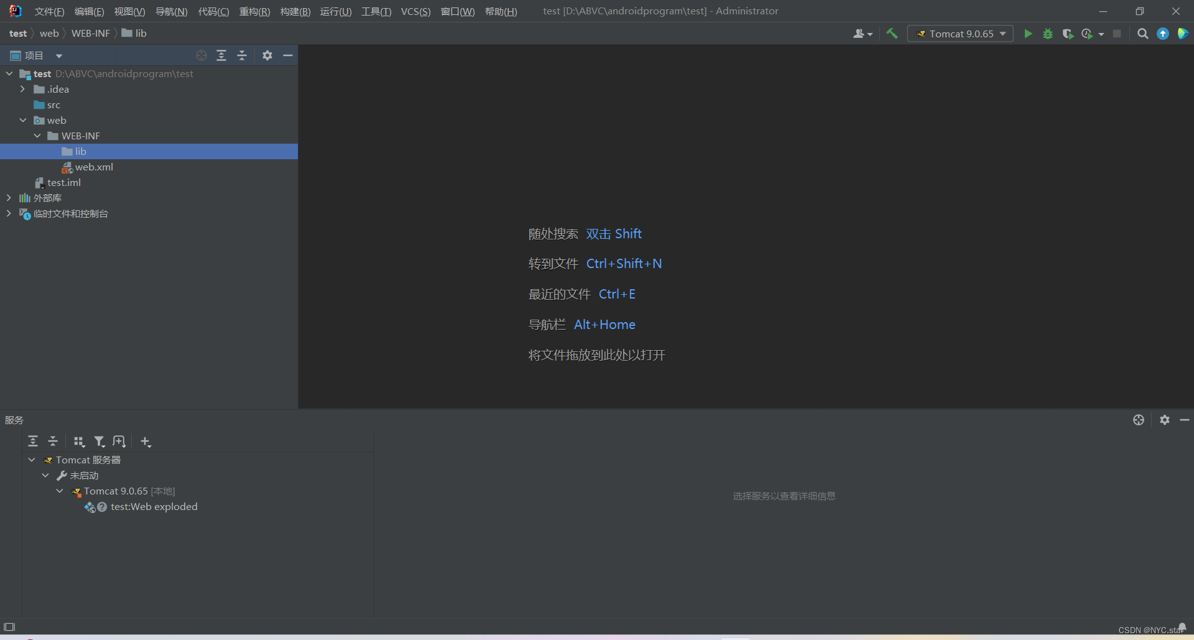The width and height of the screenshot is (1194, 640).
Task: Add a new service with the plus icon
Action: [x=146, y=441]
